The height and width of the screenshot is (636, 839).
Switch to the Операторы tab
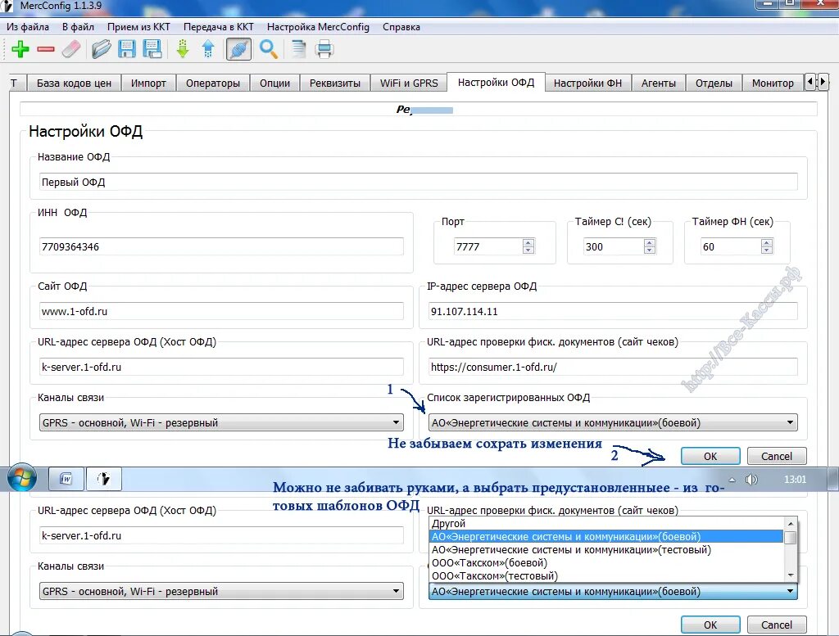(213, 83)
